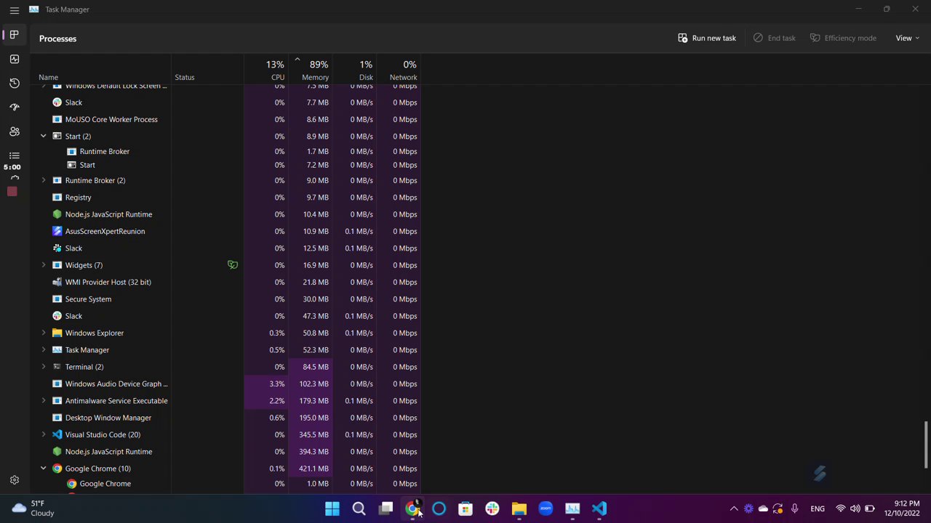Screen dimensions: 931x523
Task: Select AsusScreenXpertReunion process
Action: [225, 231]
